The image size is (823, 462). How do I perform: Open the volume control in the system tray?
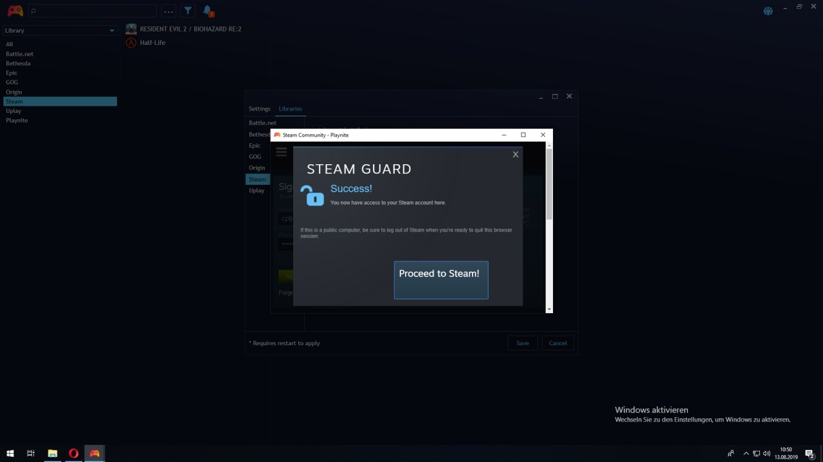coord(766,453)
